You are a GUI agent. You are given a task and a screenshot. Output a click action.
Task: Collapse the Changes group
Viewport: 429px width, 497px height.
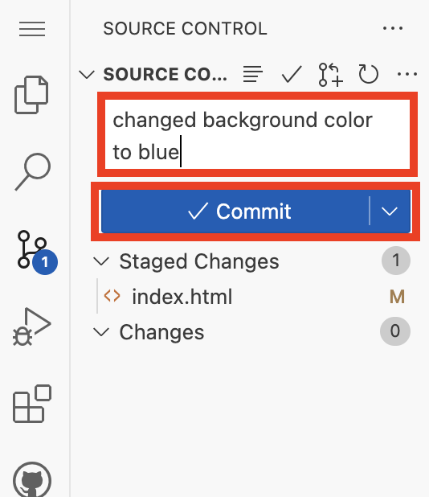(101, 332)
